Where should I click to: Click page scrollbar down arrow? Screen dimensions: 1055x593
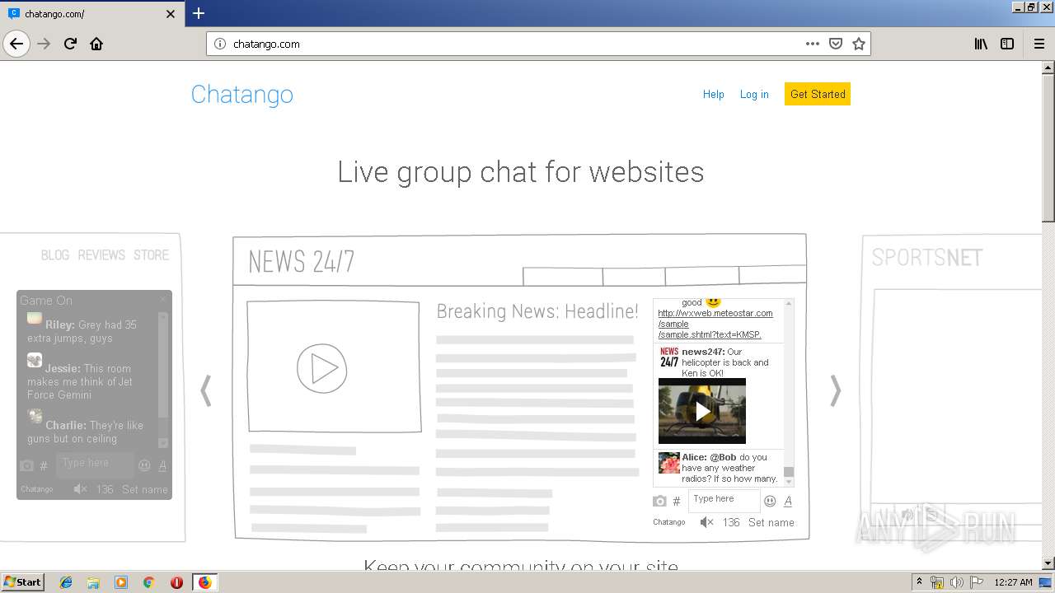[1048, 563]
